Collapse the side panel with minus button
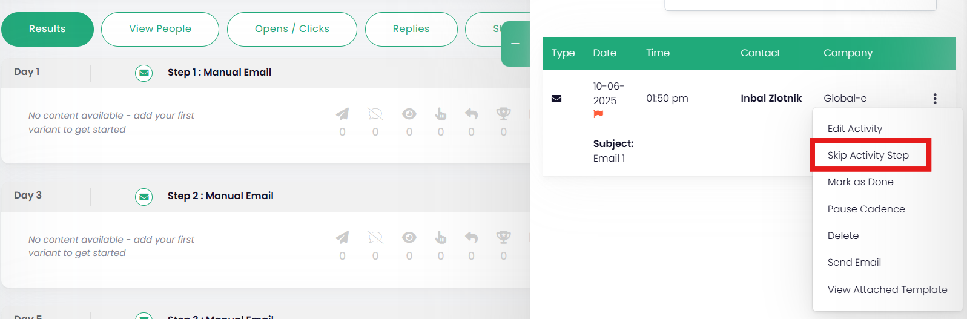 [x=515, y=44]
